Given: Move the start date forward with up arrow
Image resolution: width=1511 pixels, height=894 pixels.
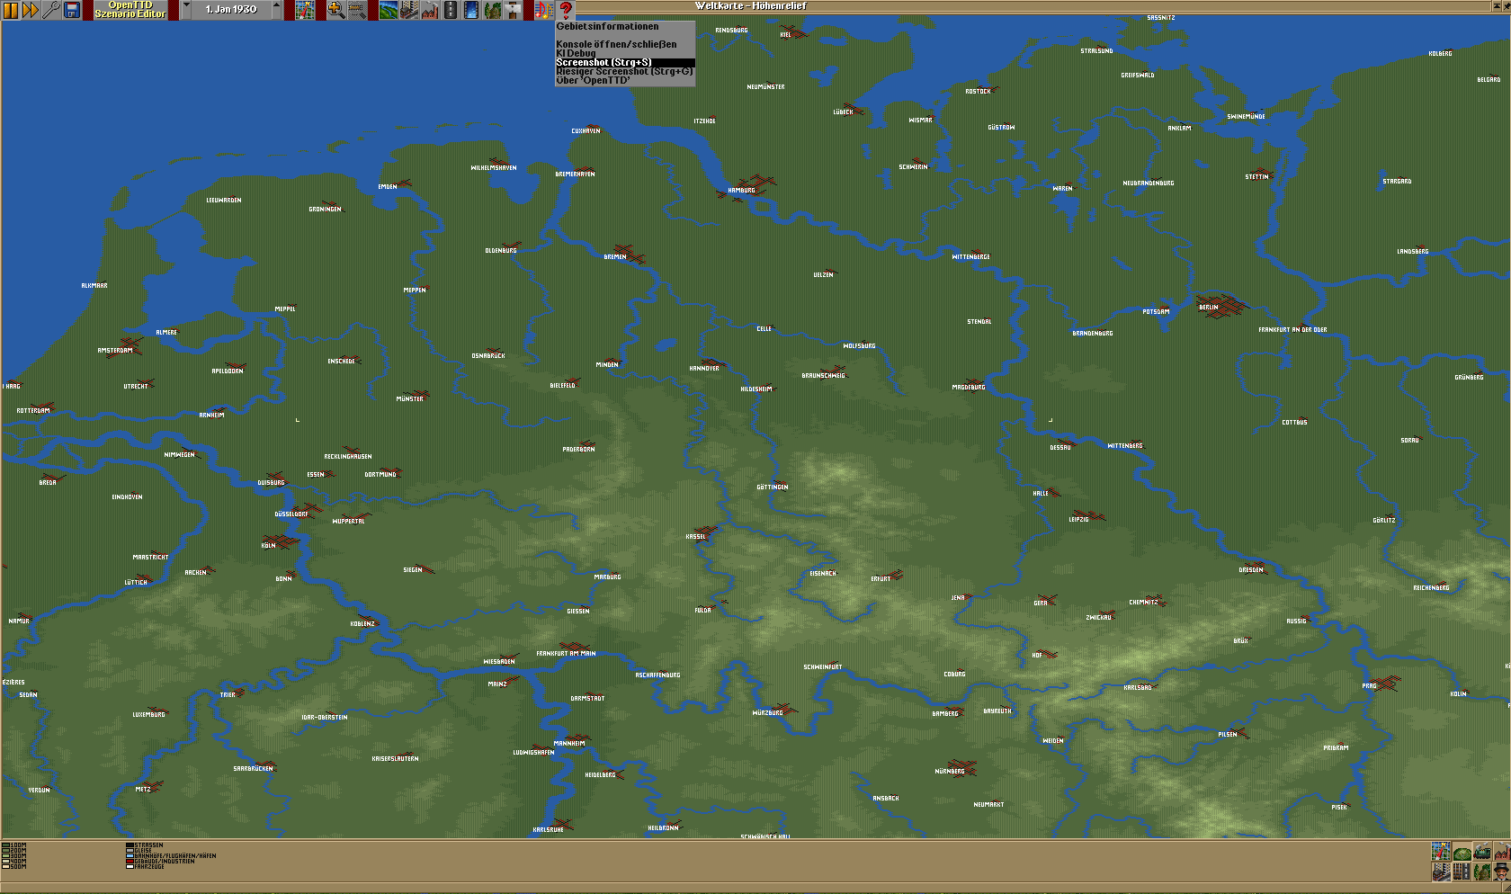Looking at the screenshot, I should pyautogui.click(x=276, y=9).
